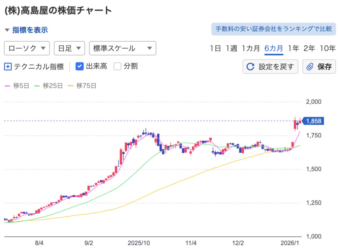
Task: Switch to the 1年 period tab
Action: (x=293, y=48)
